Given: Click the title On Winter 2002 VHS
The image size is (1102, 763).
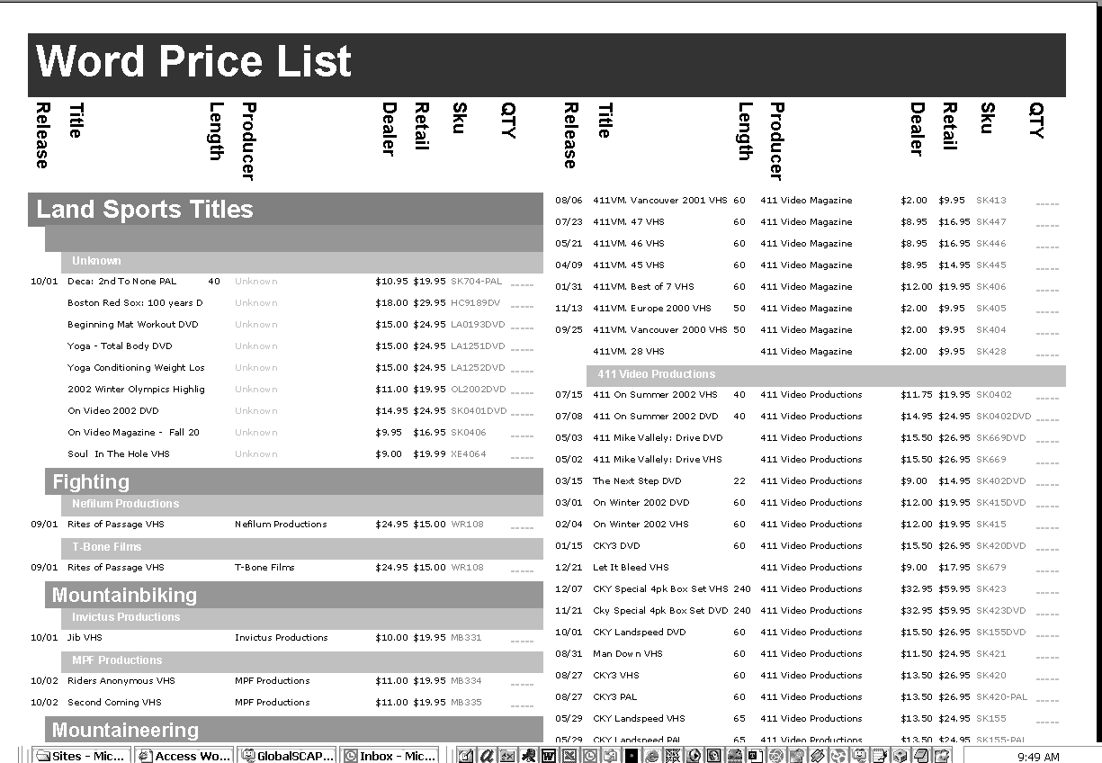Looking at the screenshot, I should pos(641,525).
